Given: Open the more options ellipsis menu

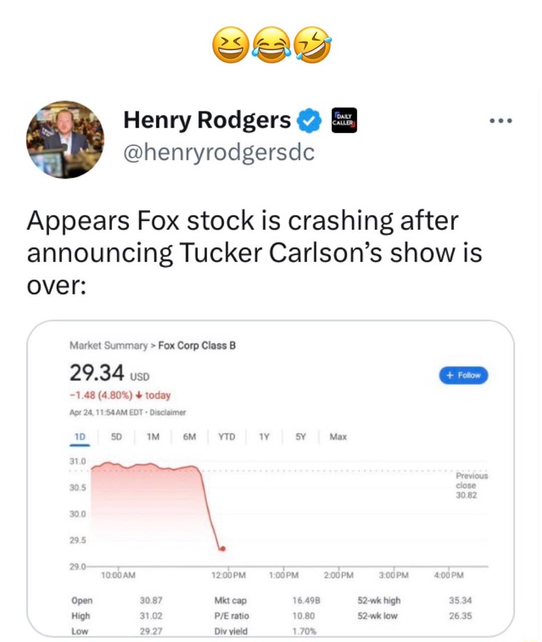Looking at the screenshot, I should pos(501,120).
